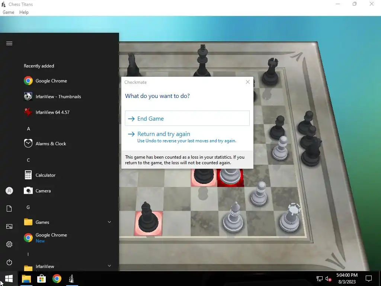Click the Windows Start button
The height and width of the screenshot is (286, 381).
[9, 279]
